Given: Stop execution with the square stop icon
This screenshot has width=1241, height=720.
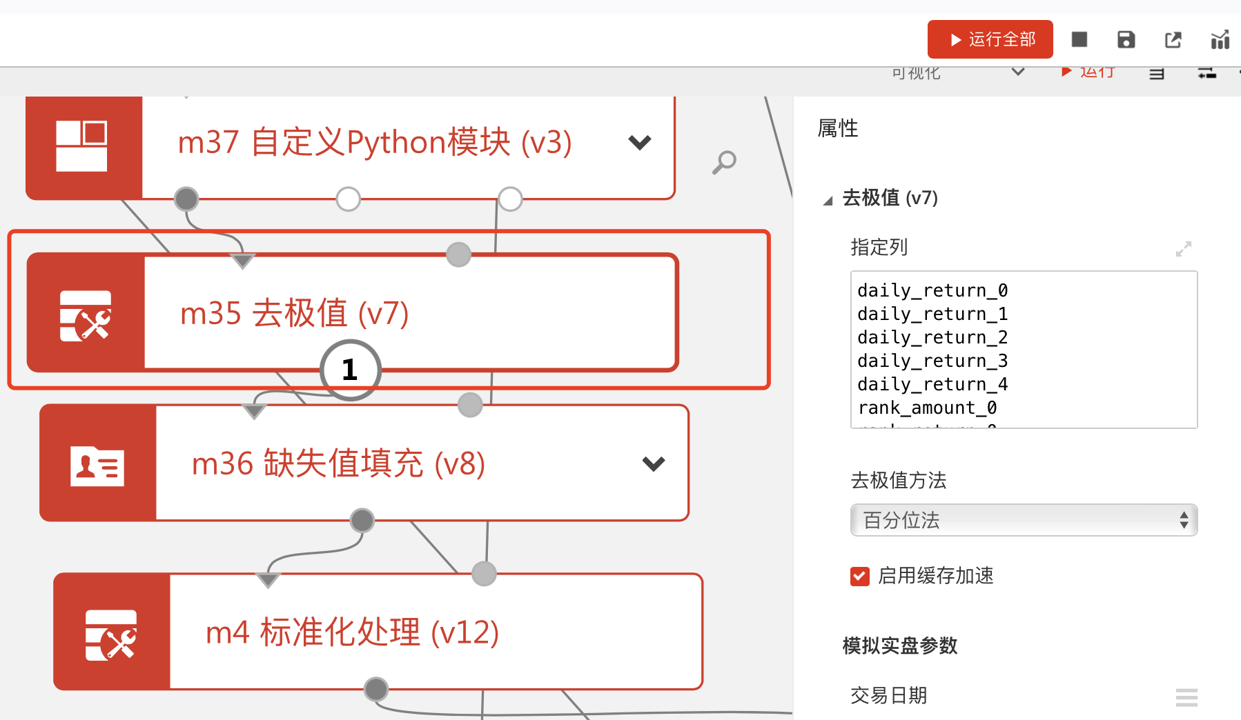Looking at the screenshot, I should pyautogui.click(x=1079, y=39).
